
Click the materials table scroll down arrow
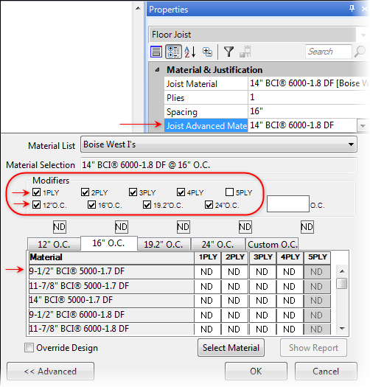coord(342,328)
